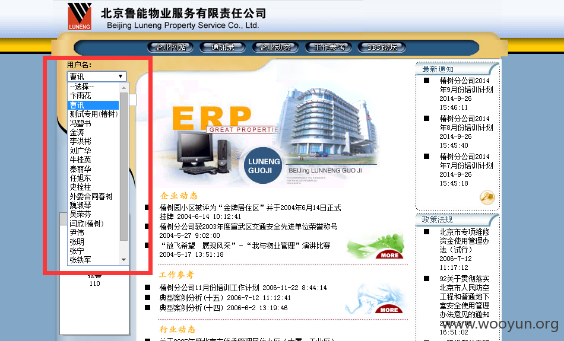Open 典型案例分析(十四) article
This screenshot has width=564, height=341.
click(x=223, y=308)
